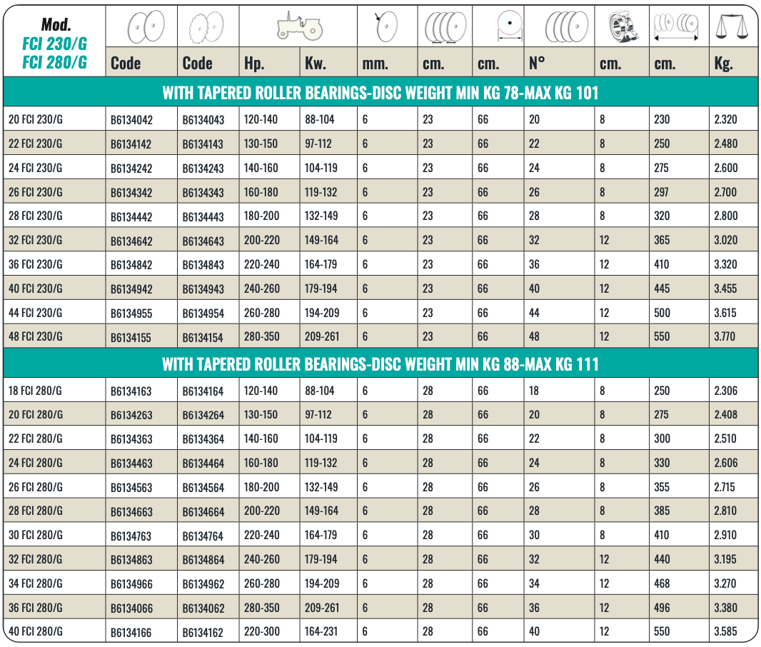Screen dimensions: 761x647
Task: Click the smooth disc pair icon
Action: [145, 28]
